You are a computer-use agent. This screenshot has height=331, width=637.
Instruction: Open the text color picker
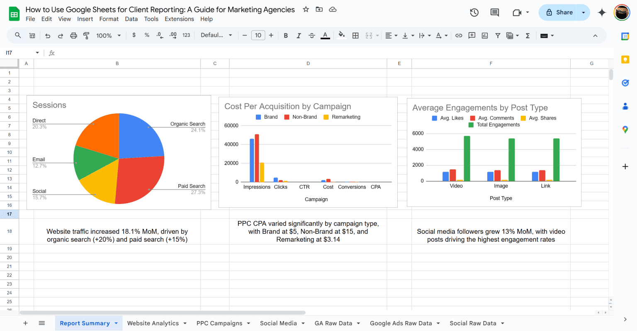tap(325, 35)
